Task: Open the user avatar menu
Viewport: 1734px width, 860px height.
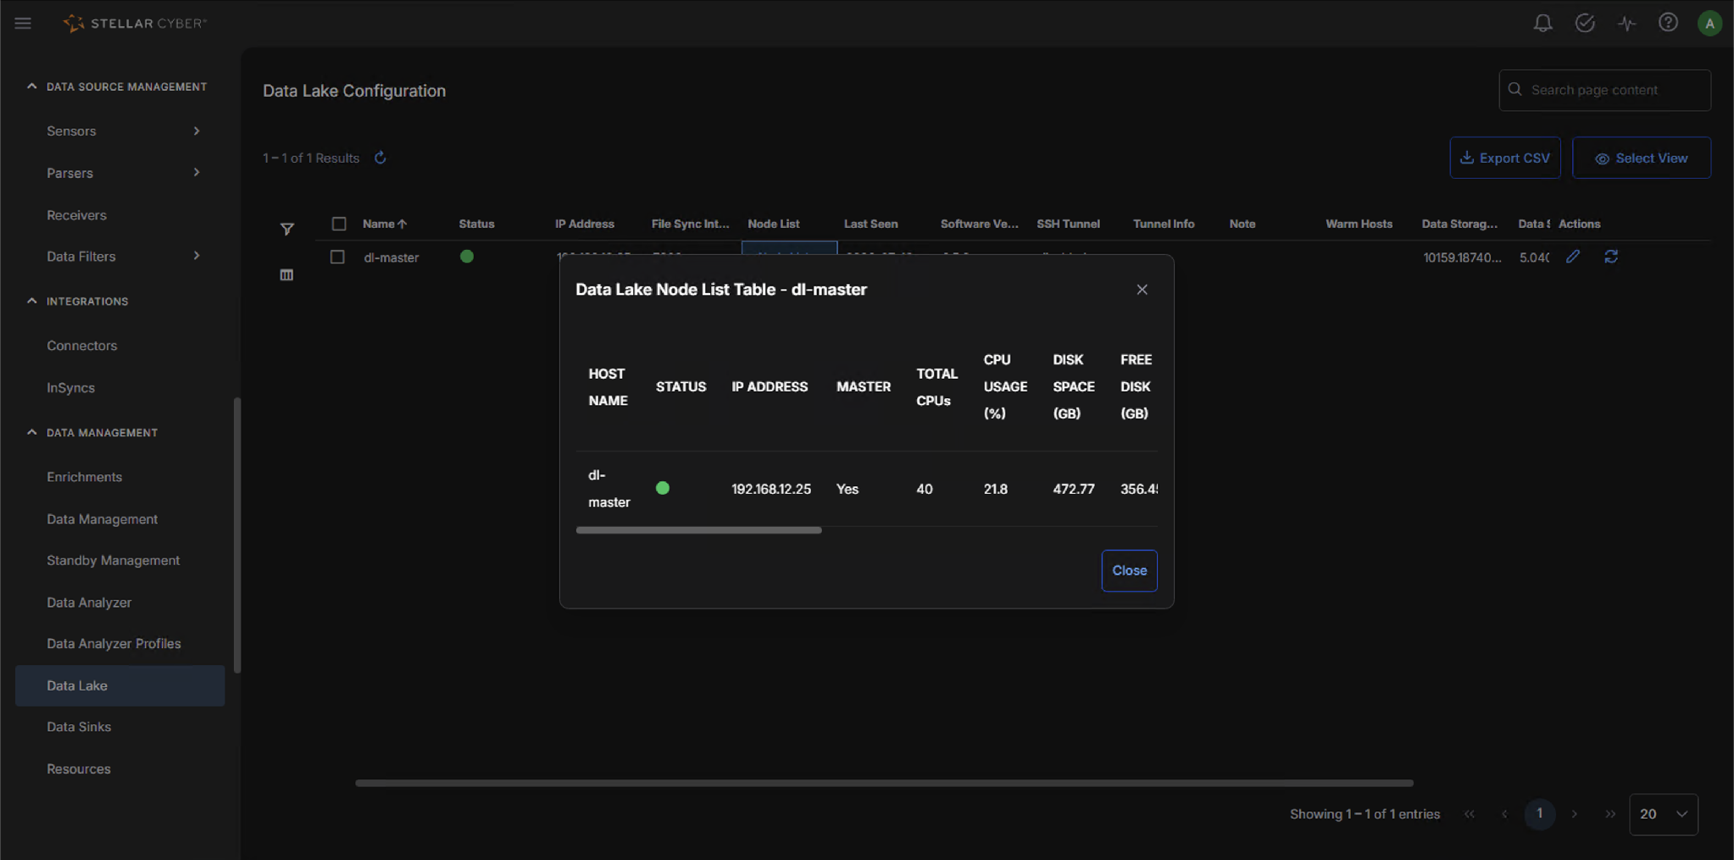Action: pos(1709,23)
